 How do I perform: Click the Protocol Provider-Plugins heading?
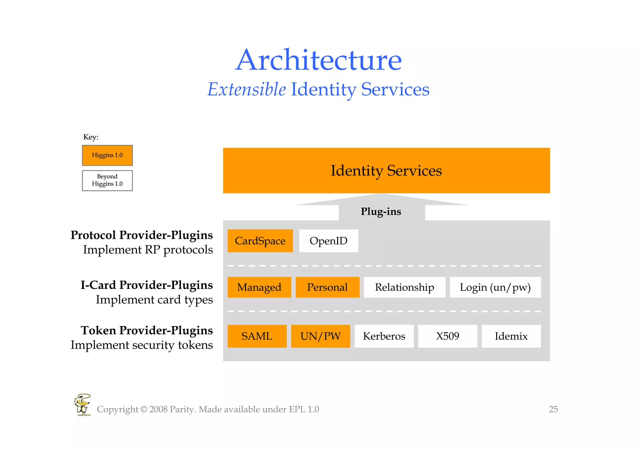click(x=142, y=235)
